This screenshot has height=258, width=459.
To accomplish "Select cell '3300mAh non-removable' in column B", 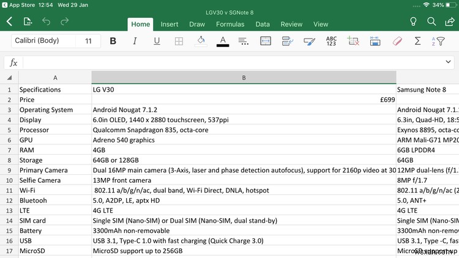I will [x=244, y=231].
